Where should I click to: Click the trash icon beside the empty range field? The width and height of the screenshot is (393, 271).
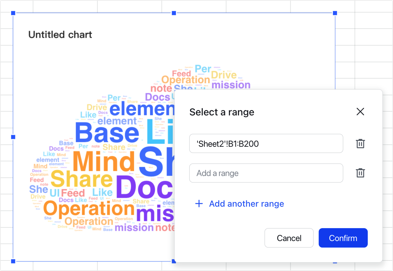360,173
